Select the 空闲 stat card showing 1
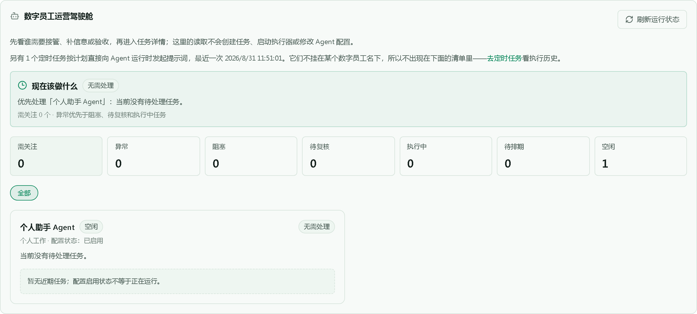This screenshot has width=697, height=314. point(641,156)
